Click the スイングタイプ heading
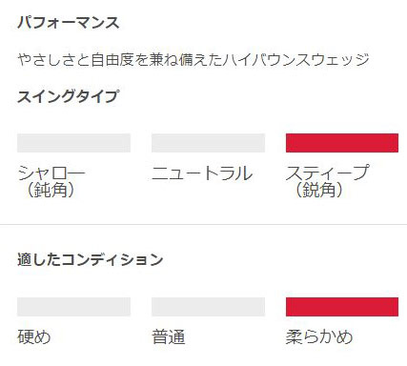Screen dimensions: 407x366 click(69, 96)
